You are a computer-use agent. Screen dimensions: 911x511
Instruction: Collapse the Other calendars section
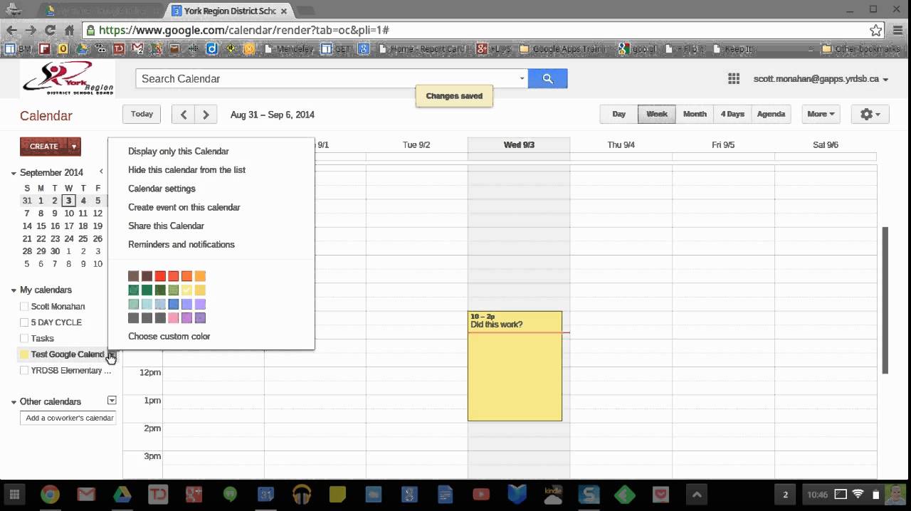point(14,402)
